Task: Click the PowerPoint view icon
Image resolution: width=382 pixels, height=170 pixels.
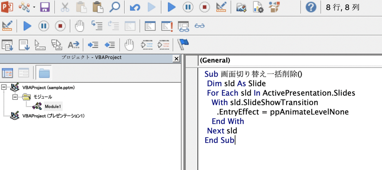Action: click(7, 7)
